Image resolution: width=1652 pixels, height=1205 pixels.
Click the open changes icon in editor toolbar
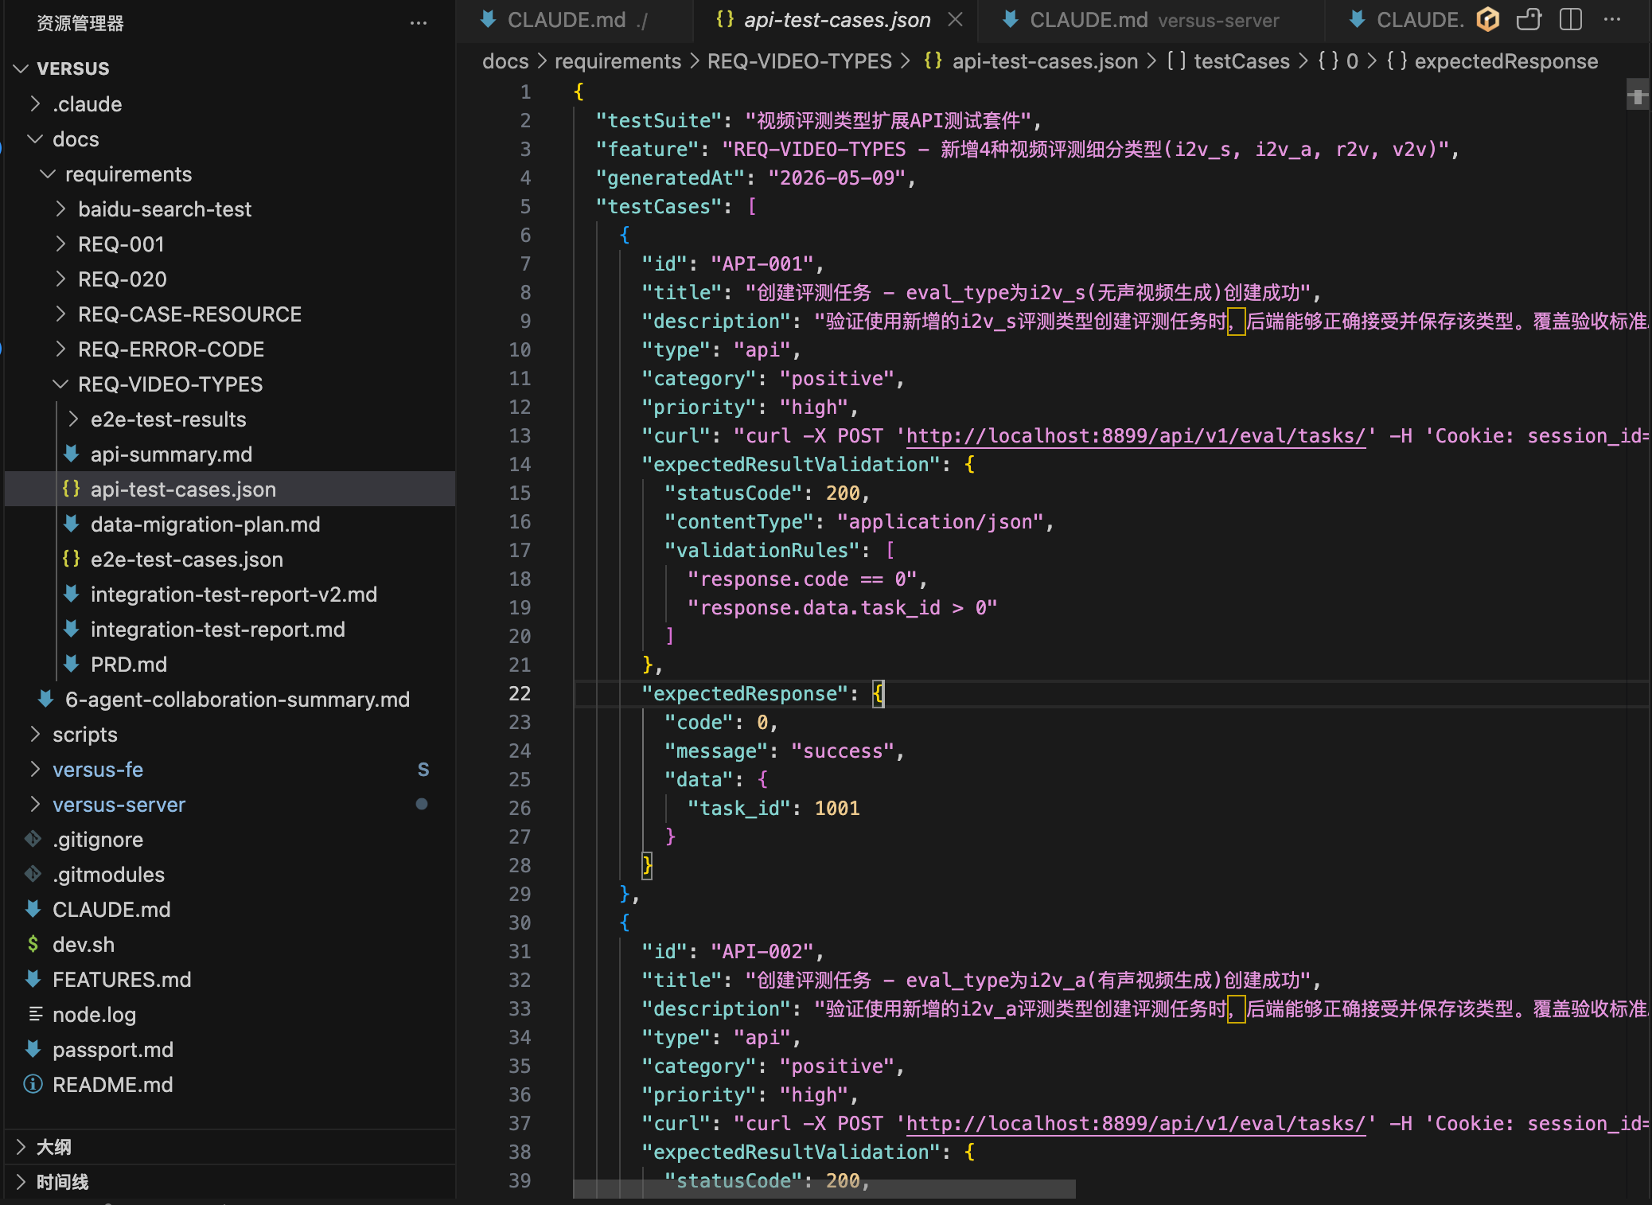coord(1529,19)
